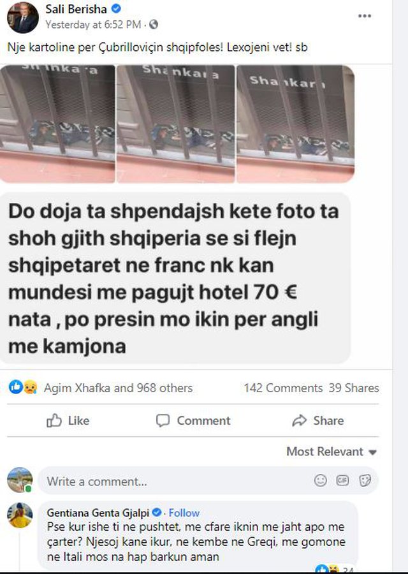Follow Gentiana Genta Gjalpi
Viewport: 408px width, 574px height.
click(x=184, y=513)
